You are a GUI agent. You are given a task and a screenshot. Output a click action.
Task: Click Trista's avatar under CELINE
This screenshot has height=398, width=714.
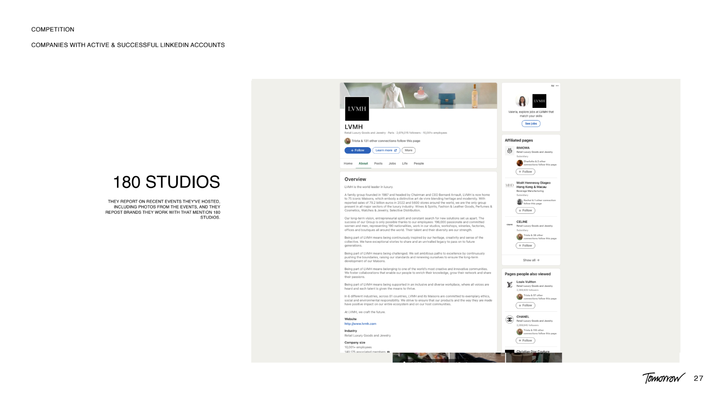[x=519, y=237]
